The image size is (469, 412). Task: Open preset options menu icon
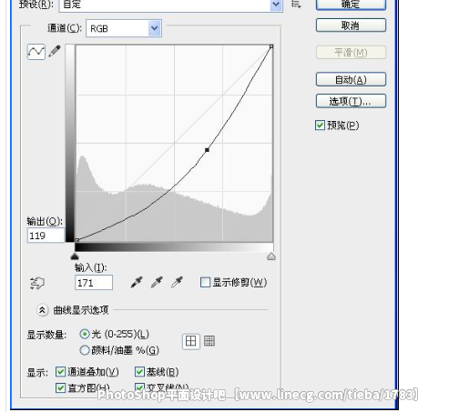click(296, 4)
